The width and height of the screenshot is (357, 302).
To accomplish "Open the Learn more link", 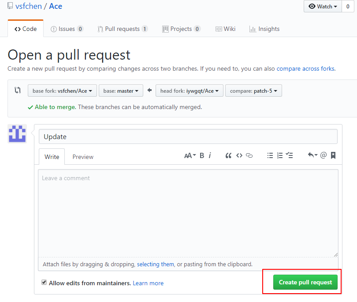I will 148,283.
